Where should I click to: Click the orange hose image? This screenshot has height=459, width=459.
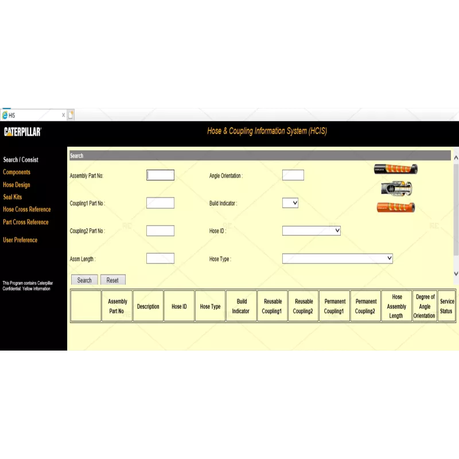click(x=396, y=208)
